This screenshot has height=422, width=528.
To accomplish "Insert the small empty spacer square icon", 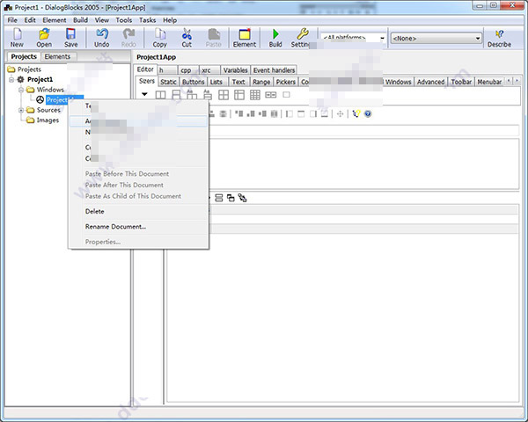I will [286, 95].
